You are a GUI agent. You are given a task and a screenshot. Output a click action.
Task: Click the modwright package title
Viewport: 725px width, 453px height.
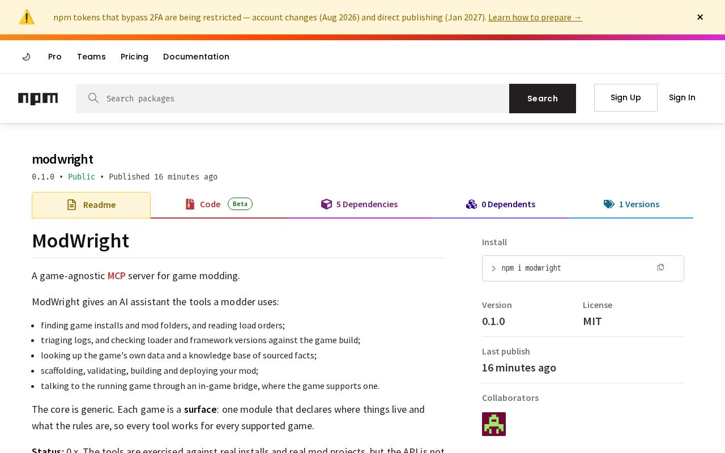(x=62, y=160)
